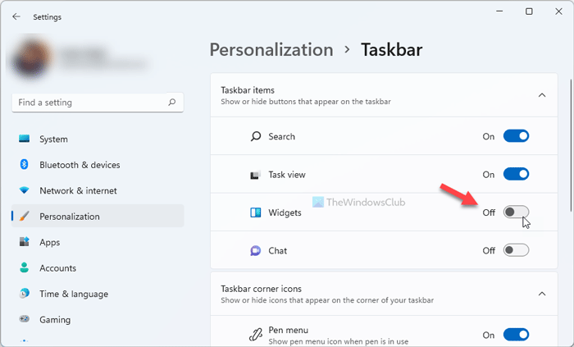Click the Bluetooth & devices icon
Image resolution: width=574 pixels, height=347 pixels.
(x=24, y=165)
